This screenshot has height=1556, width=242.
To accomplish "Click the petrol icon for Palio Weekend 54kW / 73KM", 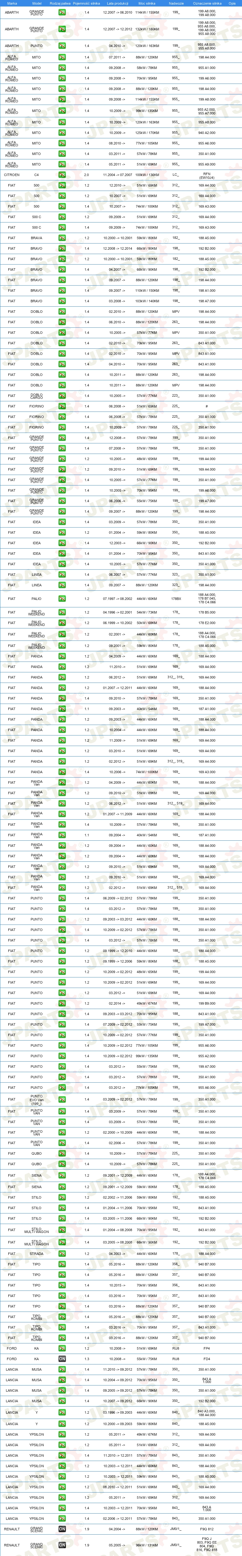I will (62, 613).
